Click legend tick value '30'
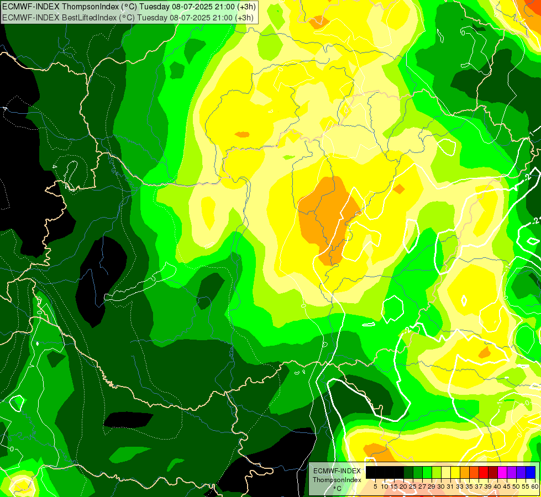The width and height of the screenshot is (541, 497). click(441, 487)
